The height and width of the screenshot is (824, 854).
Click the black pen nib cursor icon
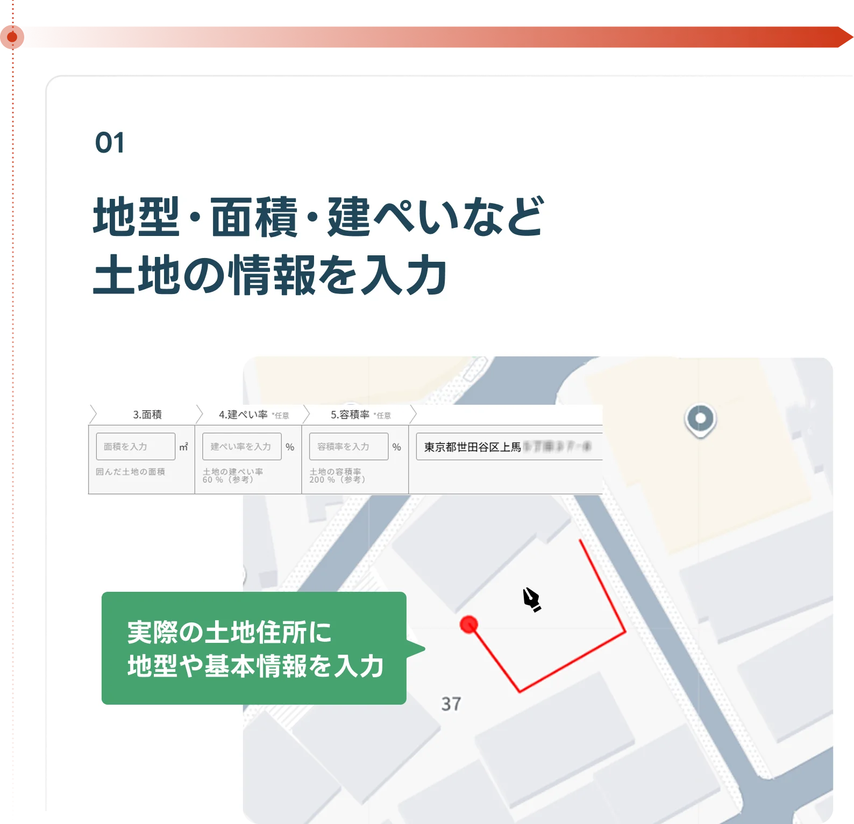(531, 599)
